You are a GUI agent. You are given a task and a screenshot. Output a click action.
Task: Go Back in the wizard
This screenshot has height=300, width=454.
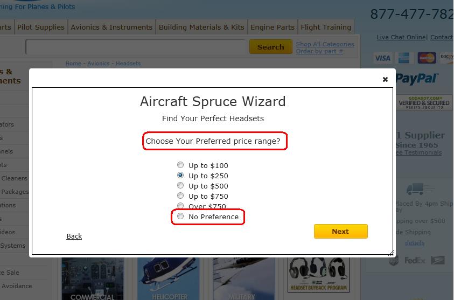click(74, 236)
